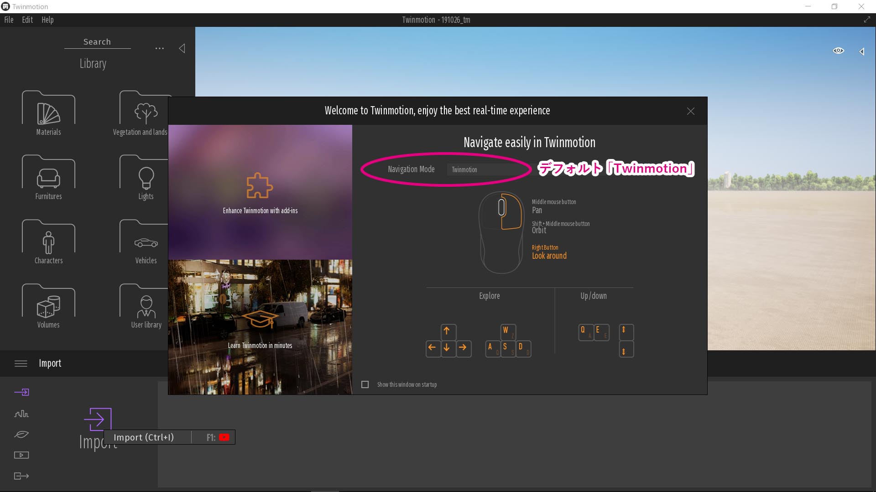
Task: Select the Media play dock icon
Action: [x=21, y=455]
